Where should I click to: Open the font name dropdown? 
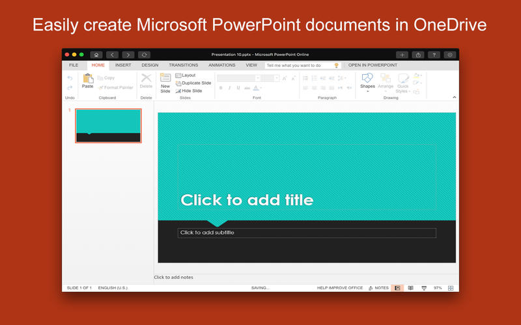(x=258, y=78)
